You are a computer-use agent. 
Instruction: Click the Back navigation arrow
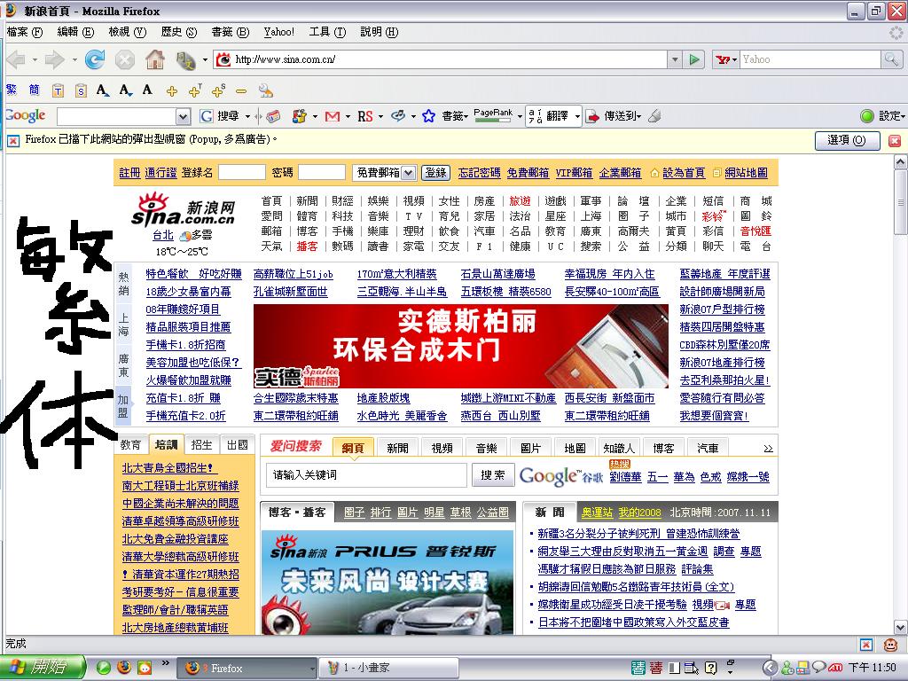click(16, 59)
